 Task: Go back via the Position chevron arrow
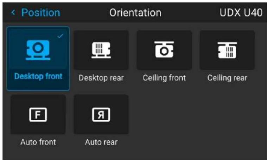(x=13, y=12)
